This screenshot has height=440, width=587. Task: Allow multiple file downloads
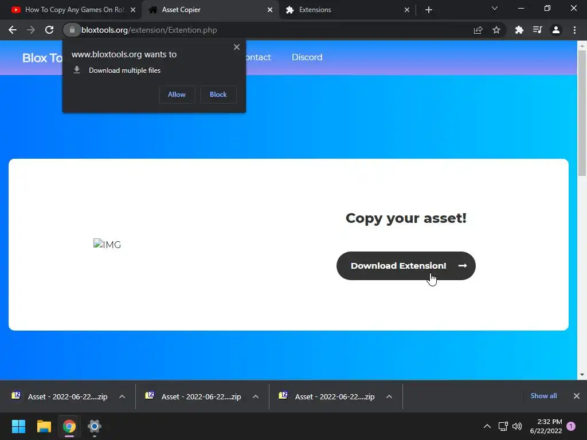point(177,95)
